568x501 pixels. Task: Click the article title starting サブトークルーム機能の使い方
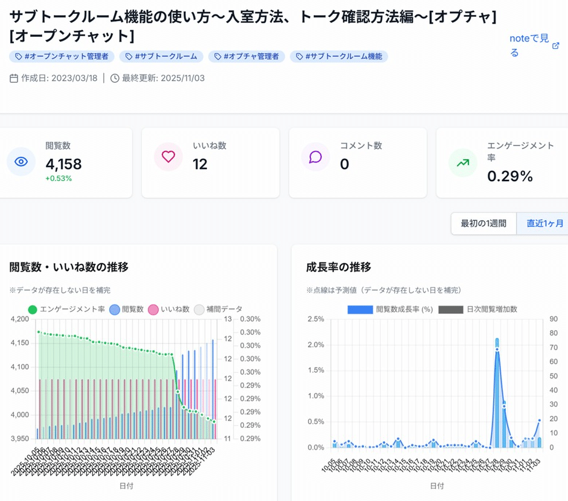click(x=252, y=26)
